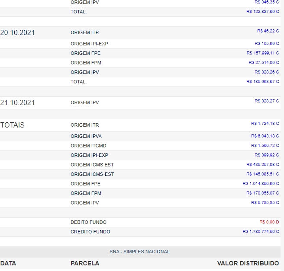
Task: Click the 21.10.2021 date entry
Action: click(x=18, y=103)
